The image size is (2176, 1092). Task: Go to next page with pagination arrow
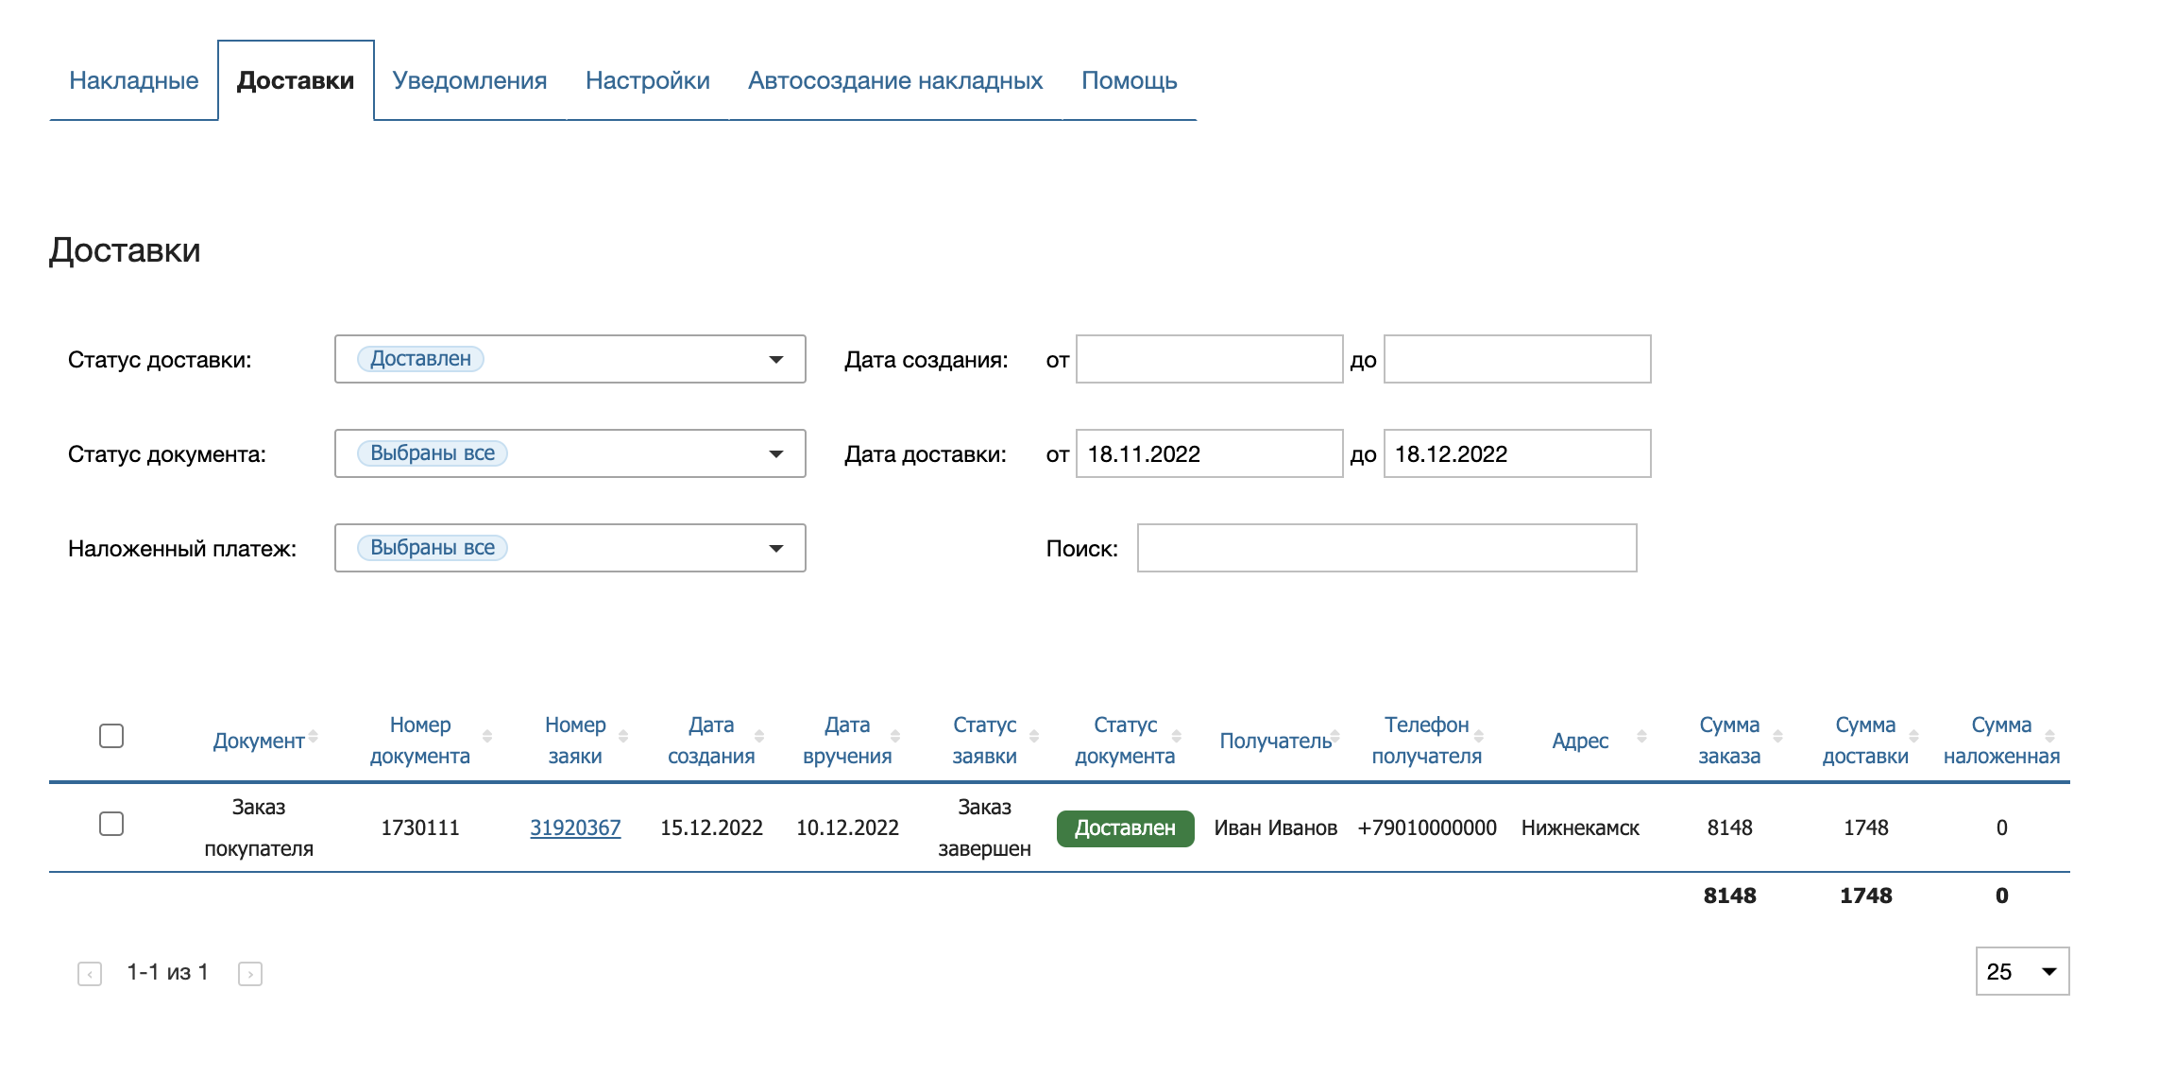pyautogui.click(x=250, y=972)
